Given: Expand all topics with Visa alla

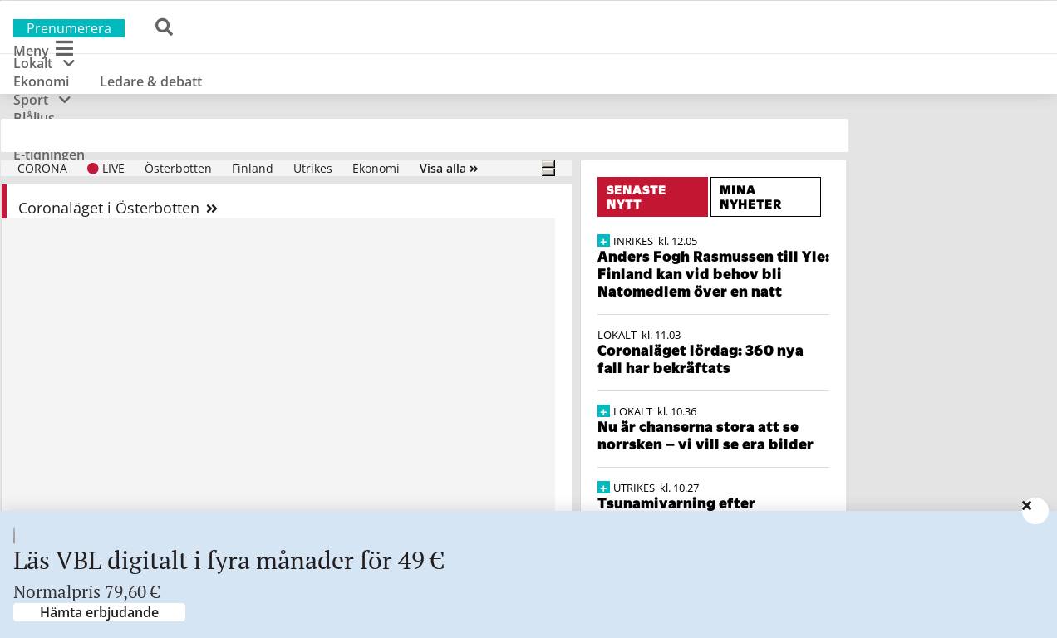Looking at the screenshot, I should pos(448,169).
